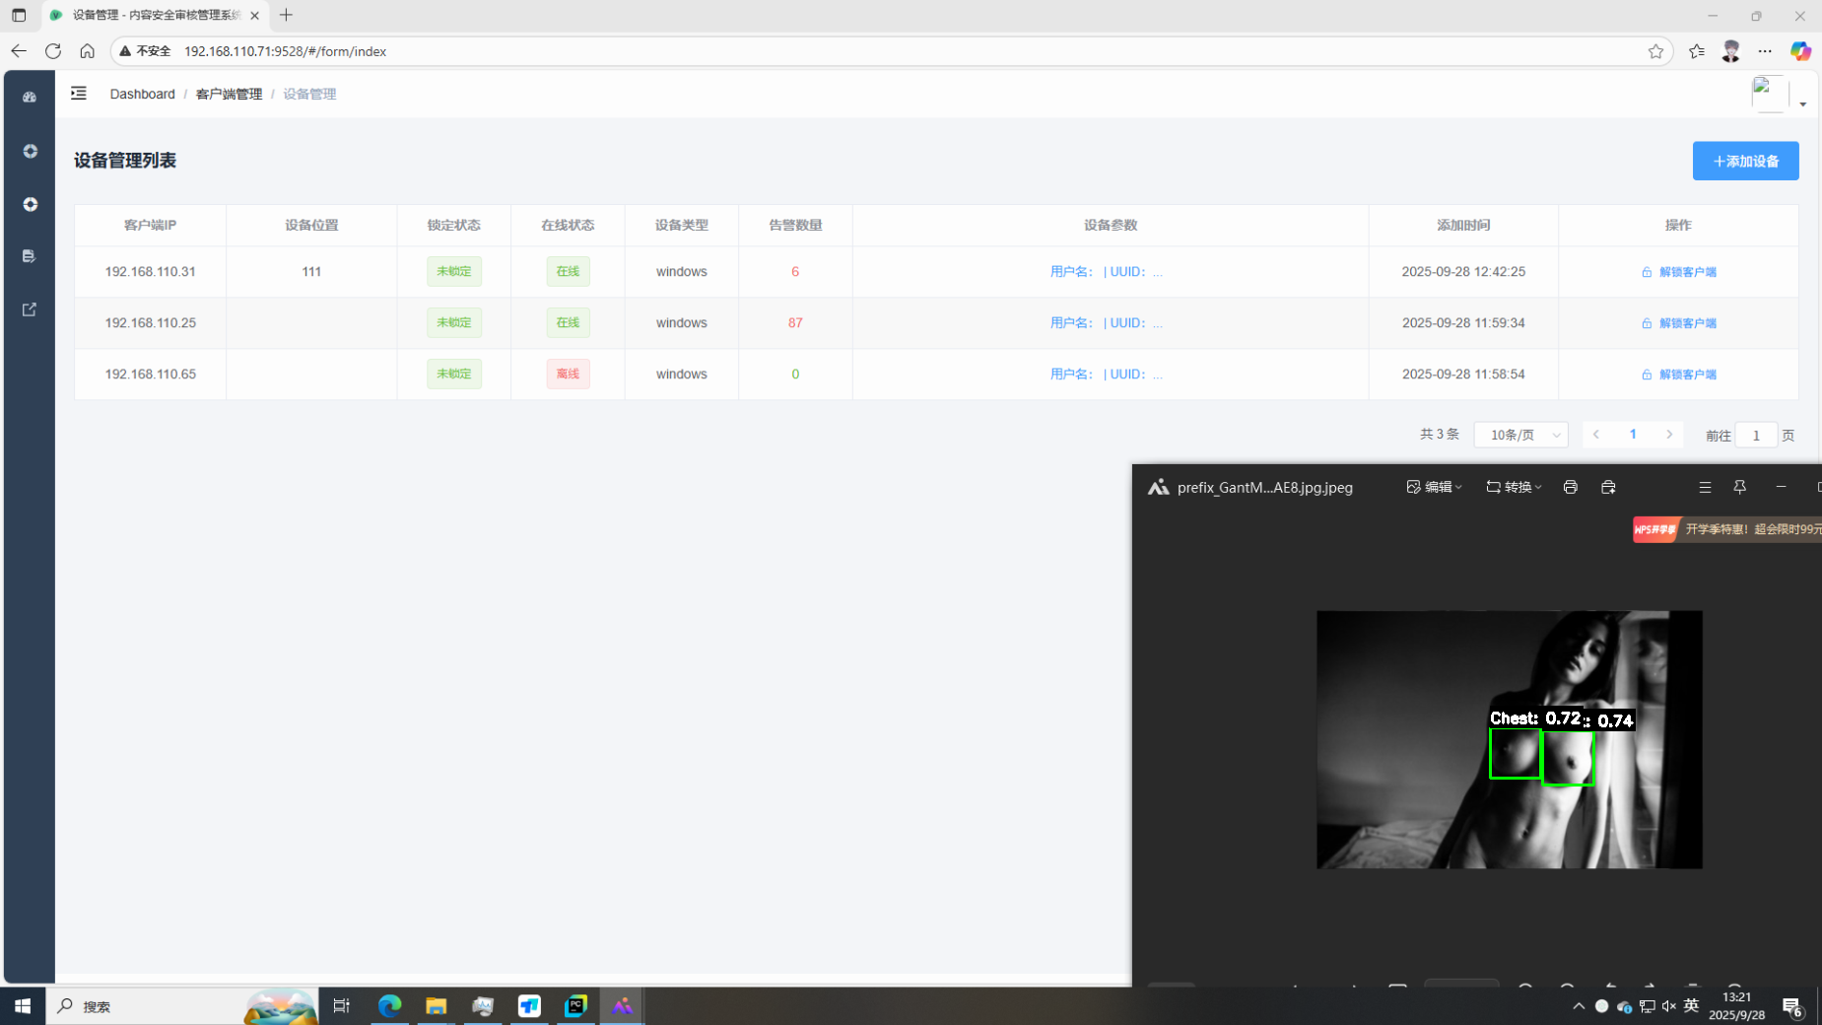Go to Dashboard in the breadcrumb
This screenshot has width=1822, height=1025.
coord(142,94)
